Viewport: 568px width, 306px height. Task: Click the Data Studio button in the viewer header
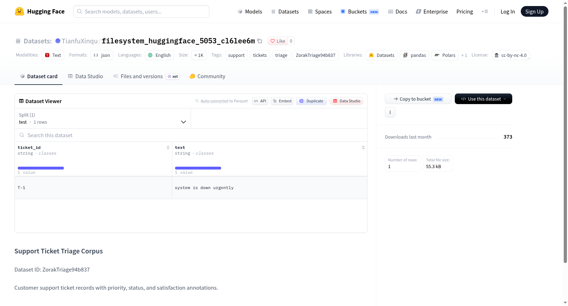[346, 101]
